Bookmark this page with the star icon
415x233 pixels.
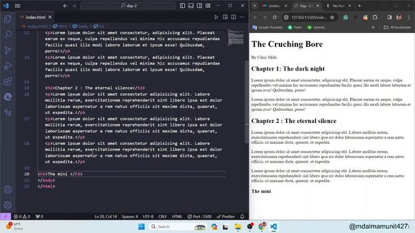coord(332,17)
